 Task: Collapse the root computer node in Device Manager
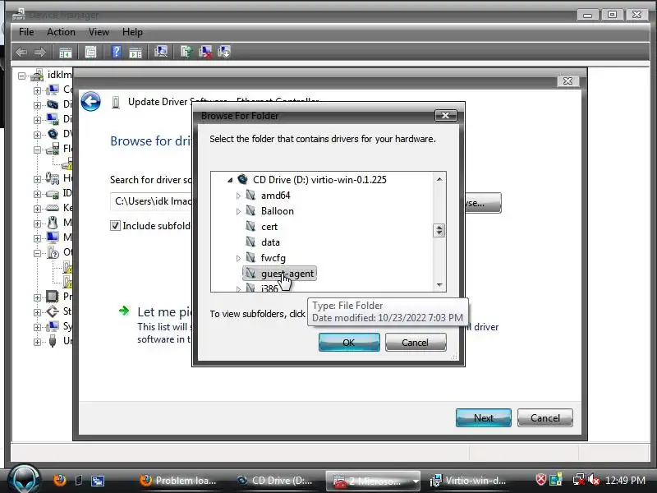[x=22, y=76]
